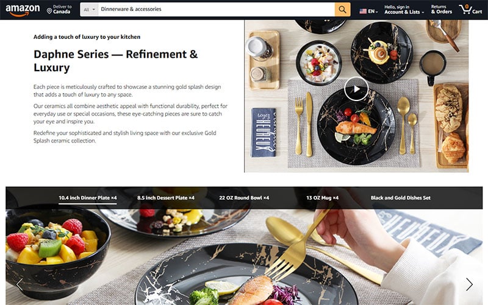
Task: Switch to 8.5 inch Dessert Plate tab
Action: coord(165,198)
